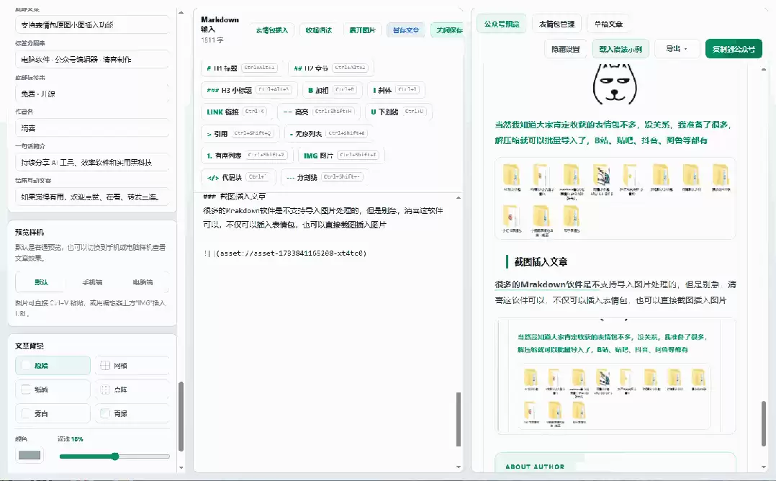Click the Markdown editor scrollbar thumb

click(459, 420)
